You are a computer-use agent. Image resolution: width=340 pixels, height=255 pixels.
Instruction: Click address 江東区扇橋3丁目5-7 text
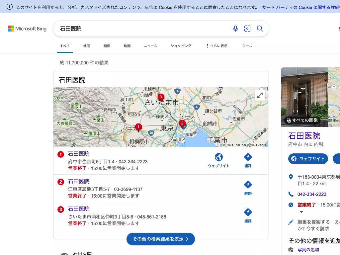tap(89, 189)
